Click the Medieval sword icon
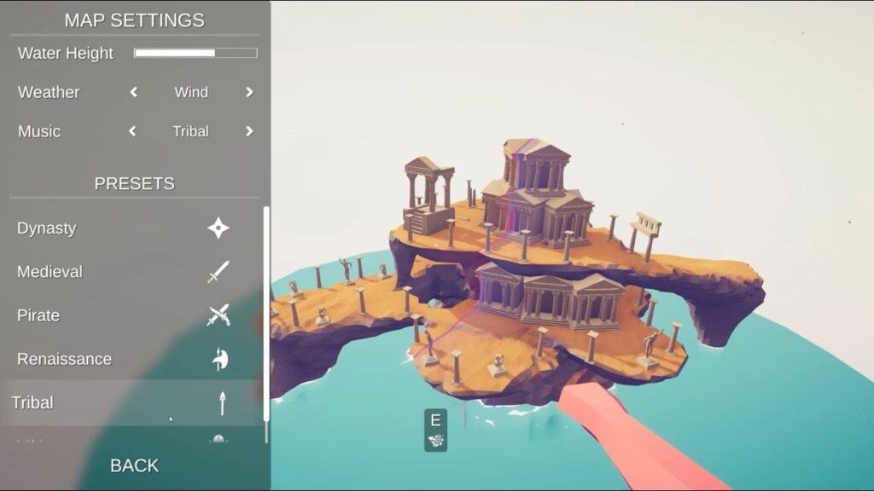This screenshot has width=874, height=491. (x=218, y=272)
